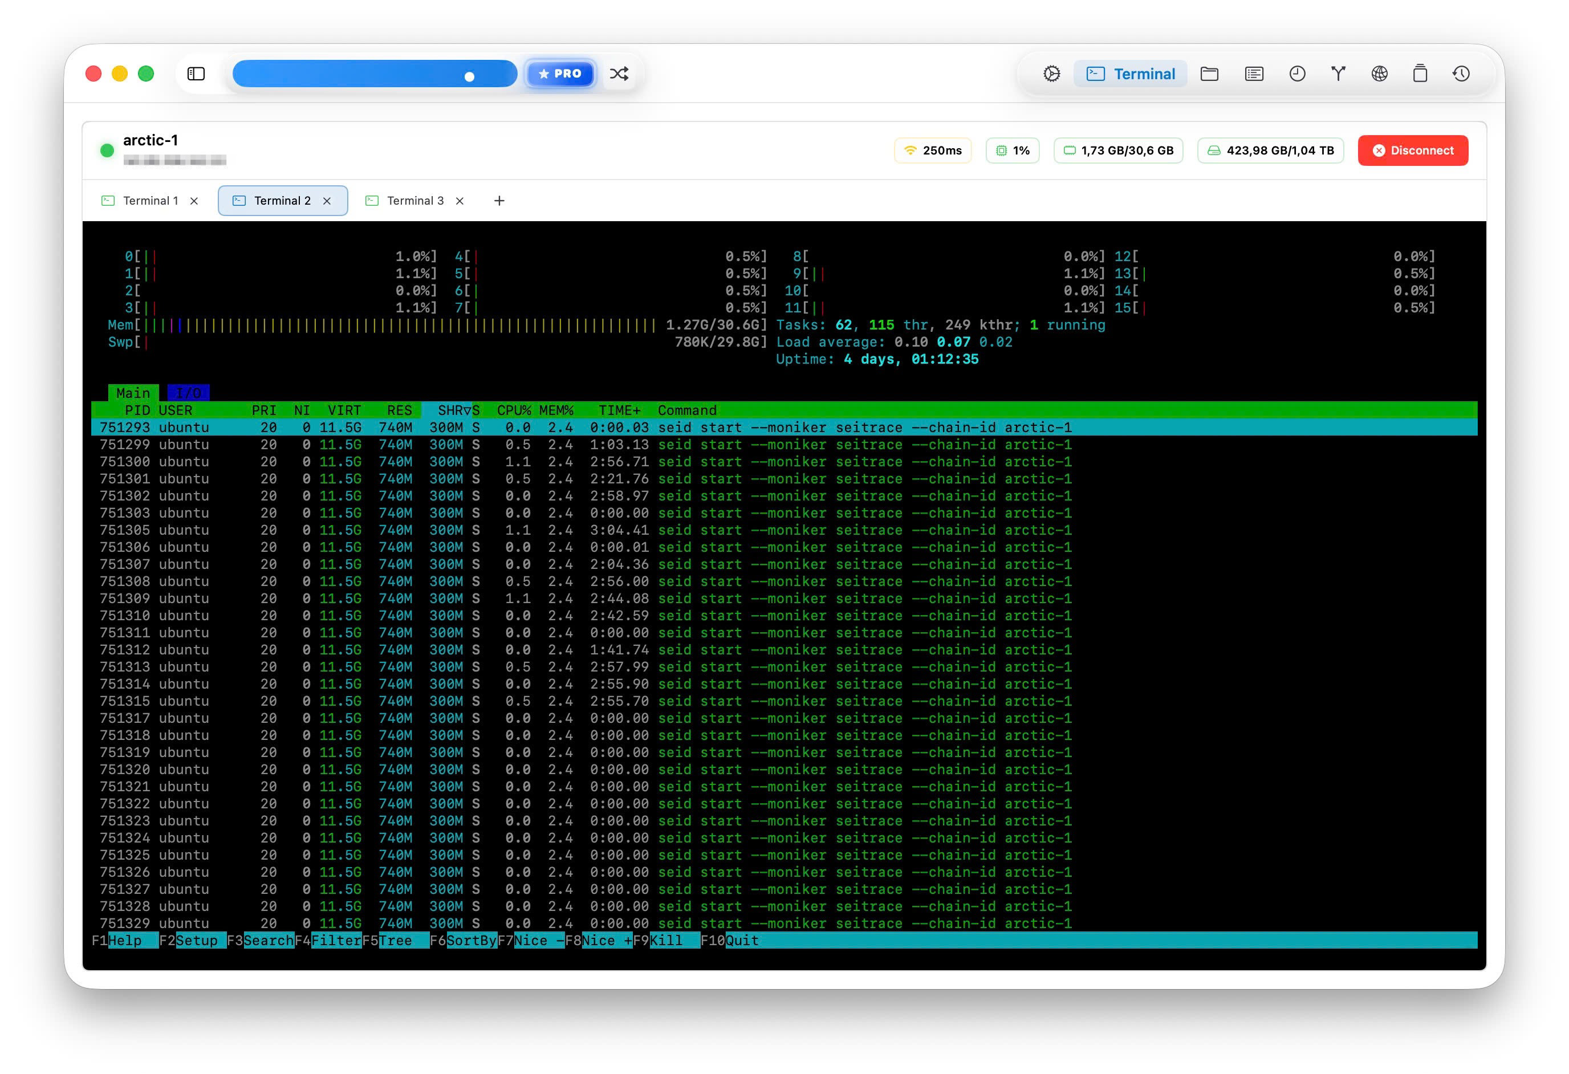Screen dimensions: 1569x1074
Task: Open the history clock-arrow icon
Action: pos(1461,74)
